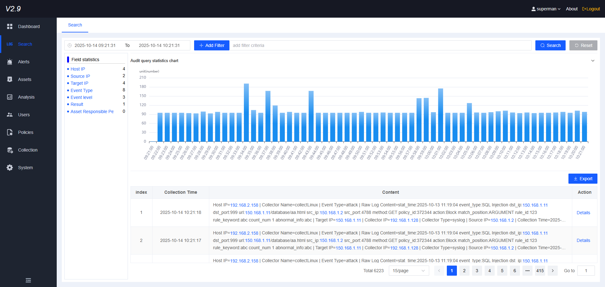Click the clock icon in date range field
The height and width of the screenshot is (287, 605).
pyautogui.click(x=70, y=45)
